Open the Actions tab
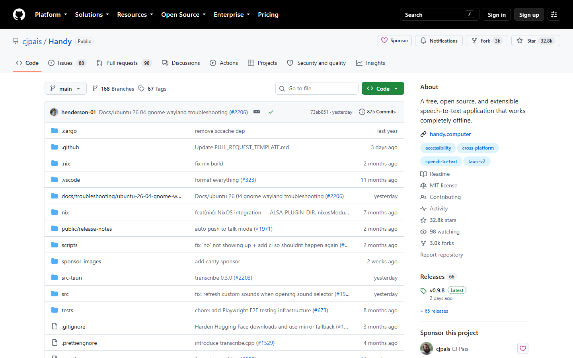The height and width of the screenshot is (358, 573). 224,63
